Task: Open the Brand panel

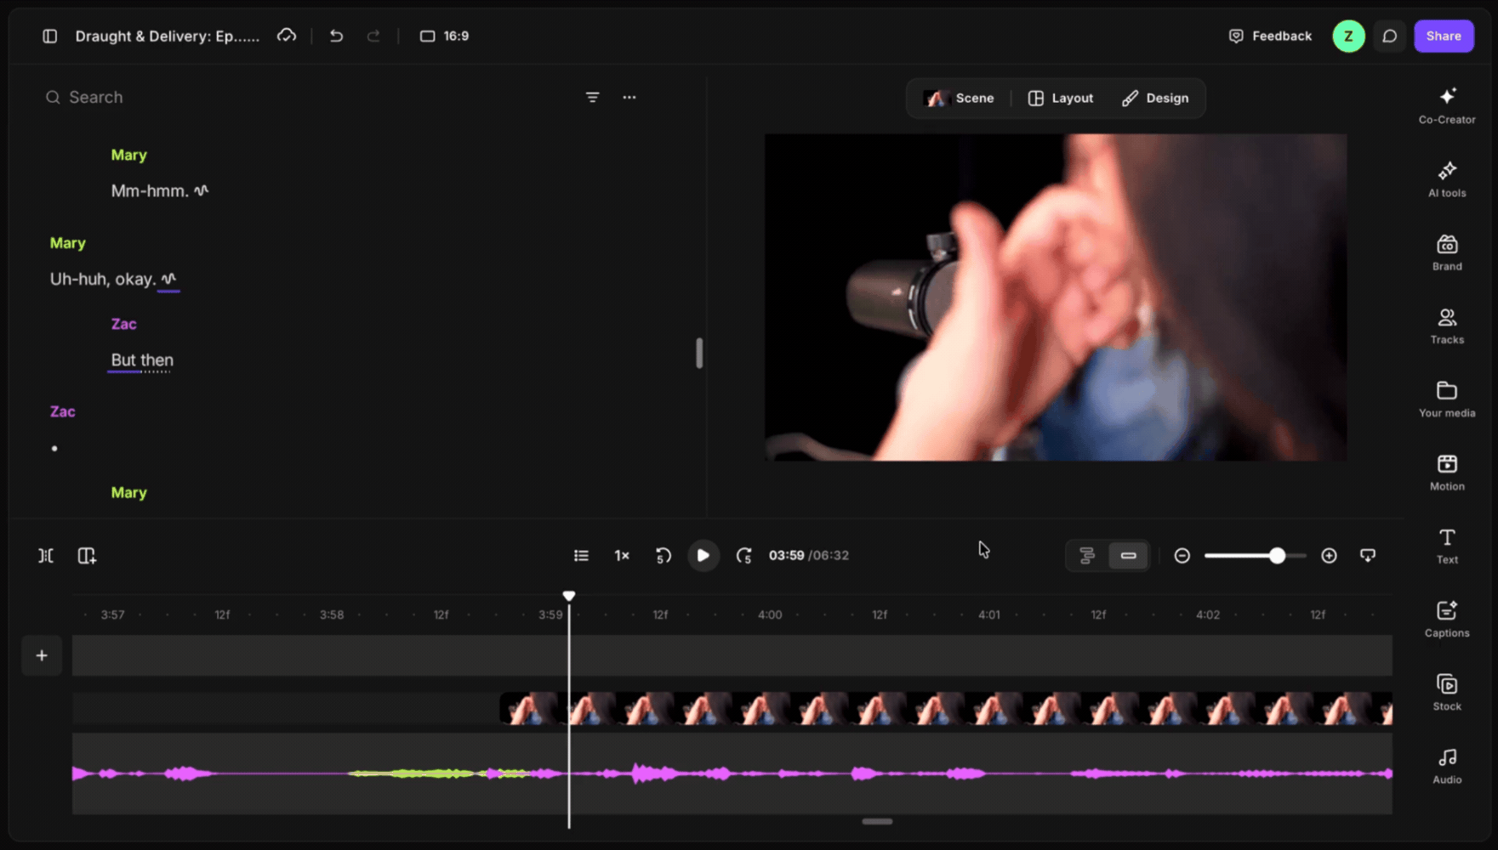Action: (1447, 252)
